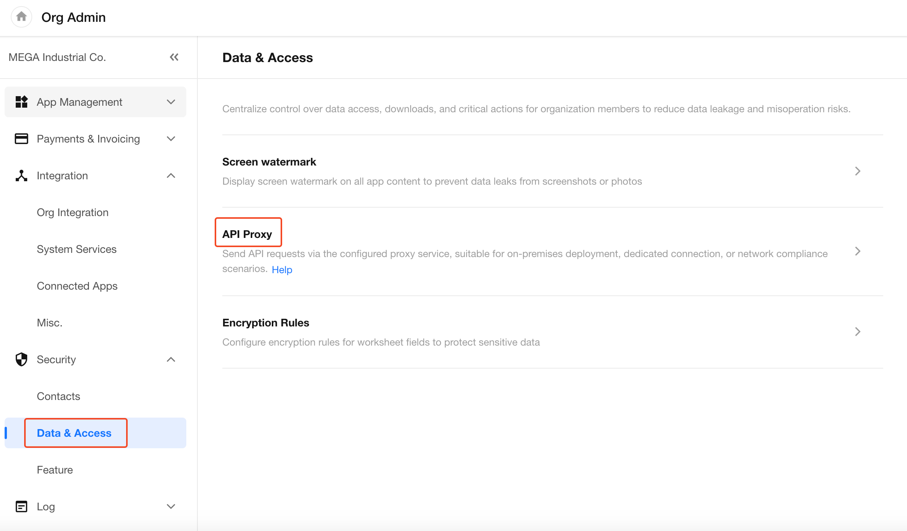
Task: Open Org Integration in the sidebar
Action: tap(72, 212)
